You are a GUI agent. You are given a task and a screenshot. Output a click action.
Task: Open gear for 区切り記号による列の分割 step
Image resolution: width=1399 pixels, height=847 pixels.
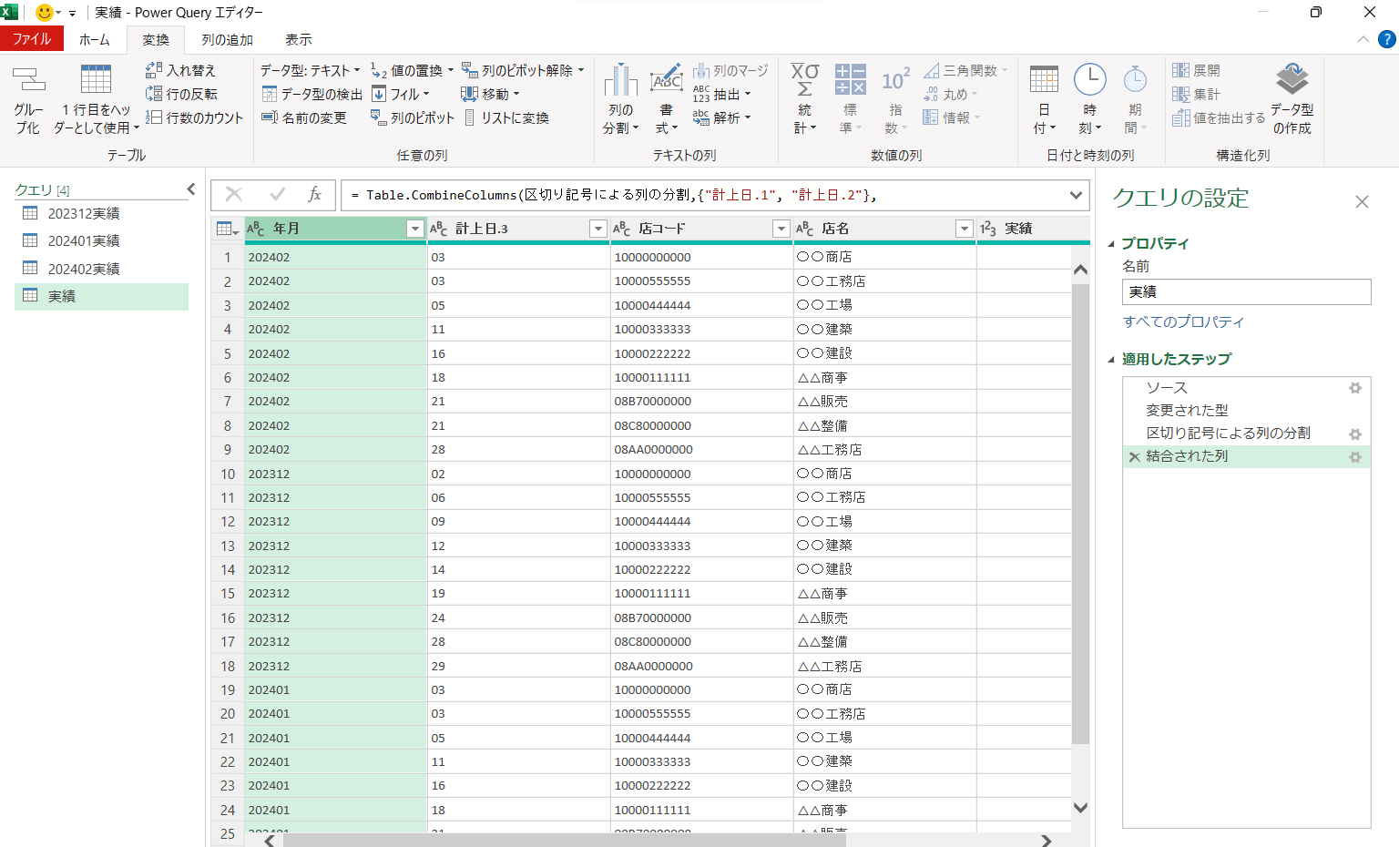click(1355, 434)
